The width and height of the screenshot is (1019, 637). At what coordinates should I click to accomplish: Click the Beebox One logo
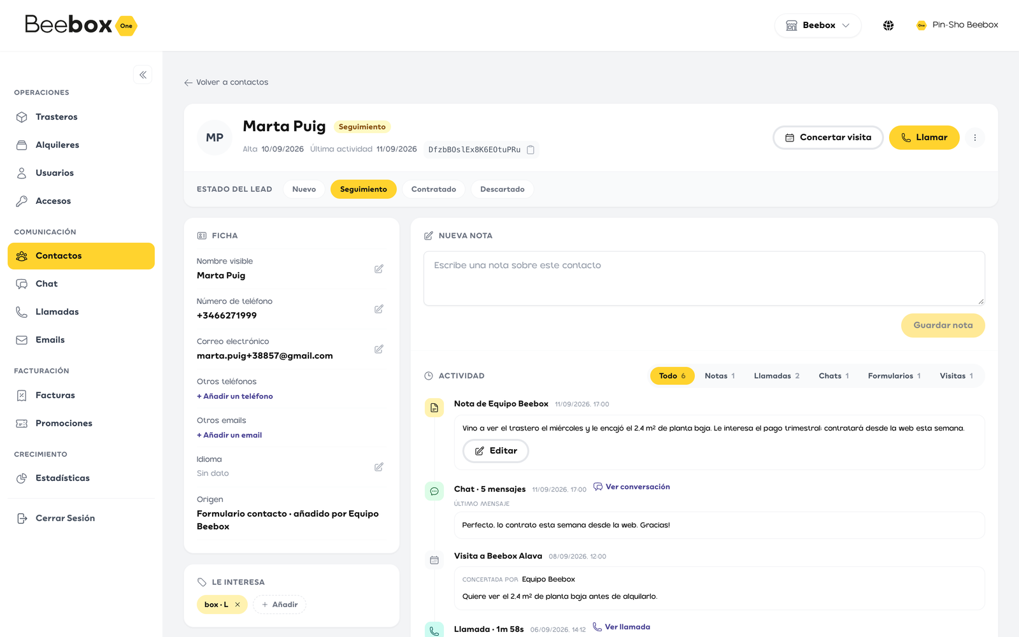tap(81, 25)
